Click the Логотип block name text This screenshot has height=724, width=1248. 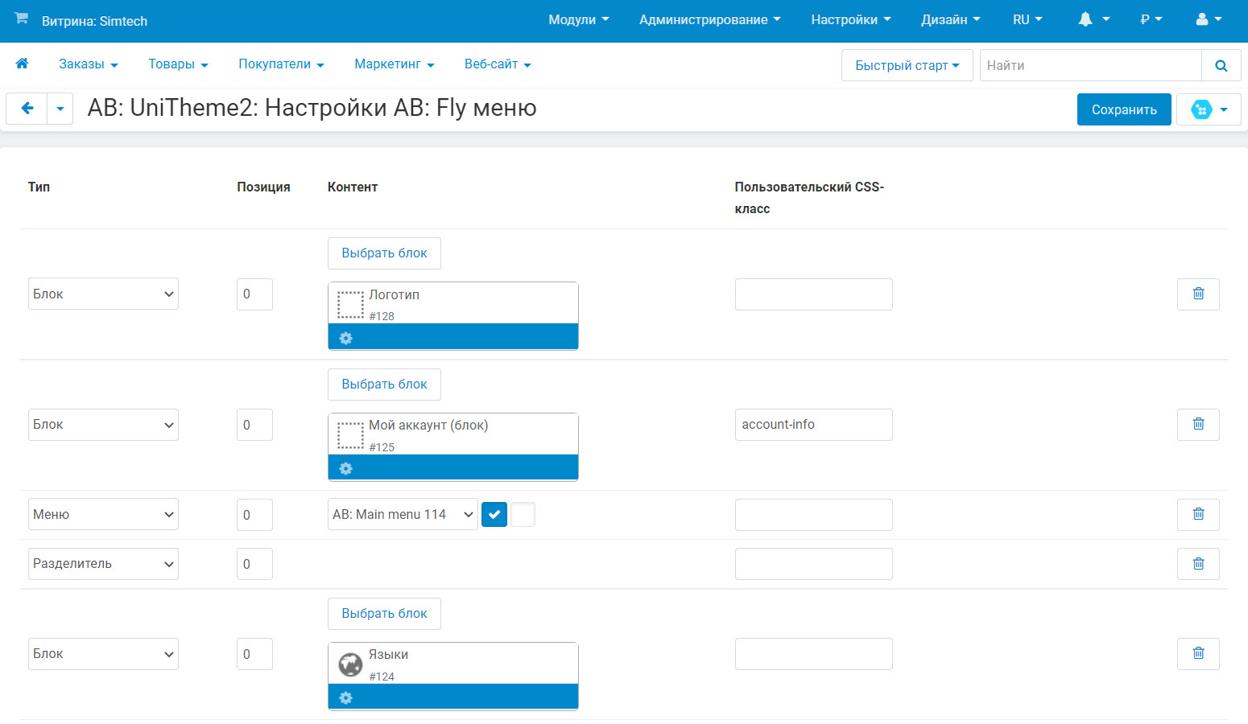tap(394, 294)
